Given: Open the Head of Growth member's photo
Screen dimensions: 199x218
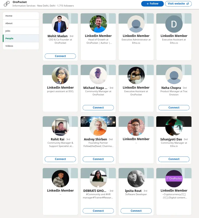Looking at the screenshot, I should pyautogui.click(x=98, y=24).
